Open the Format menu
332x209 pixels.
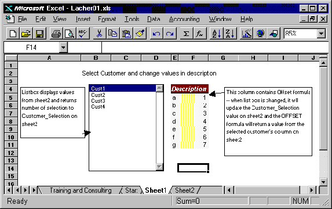pyautogui.click(x=107, y=19)
